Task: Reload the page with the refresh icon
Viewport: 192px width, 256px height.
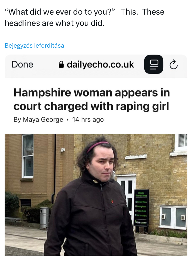Action: tap(174, 65)
